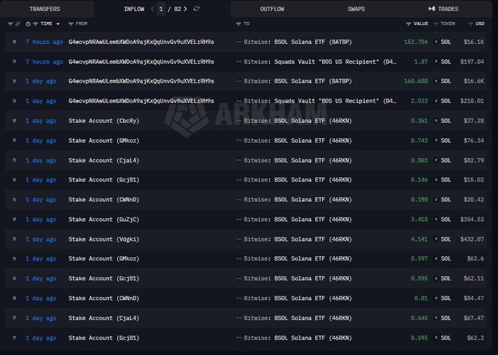Screen dimensions: 498x355
Task: Click SOL token icon in 4.141 row
Action: pyautogui.click(x=436, y=239)
